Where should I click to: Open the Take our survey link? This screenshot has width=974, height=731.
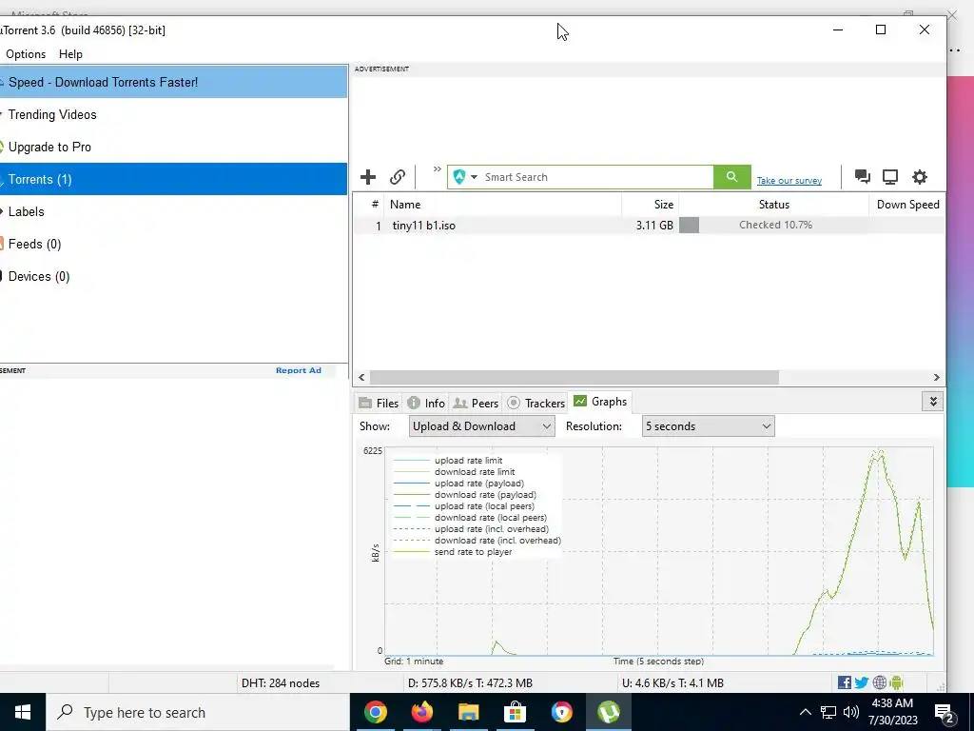point(789,180)
